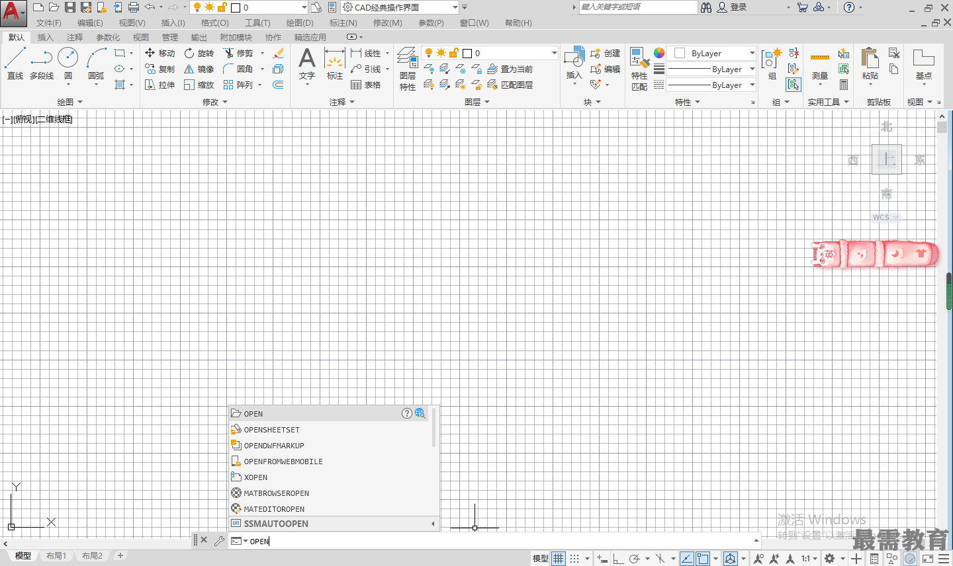Click the Save icon in quick access toolbar
The width and height of the screenshot is (953, 566).
[x=69, y=7]
